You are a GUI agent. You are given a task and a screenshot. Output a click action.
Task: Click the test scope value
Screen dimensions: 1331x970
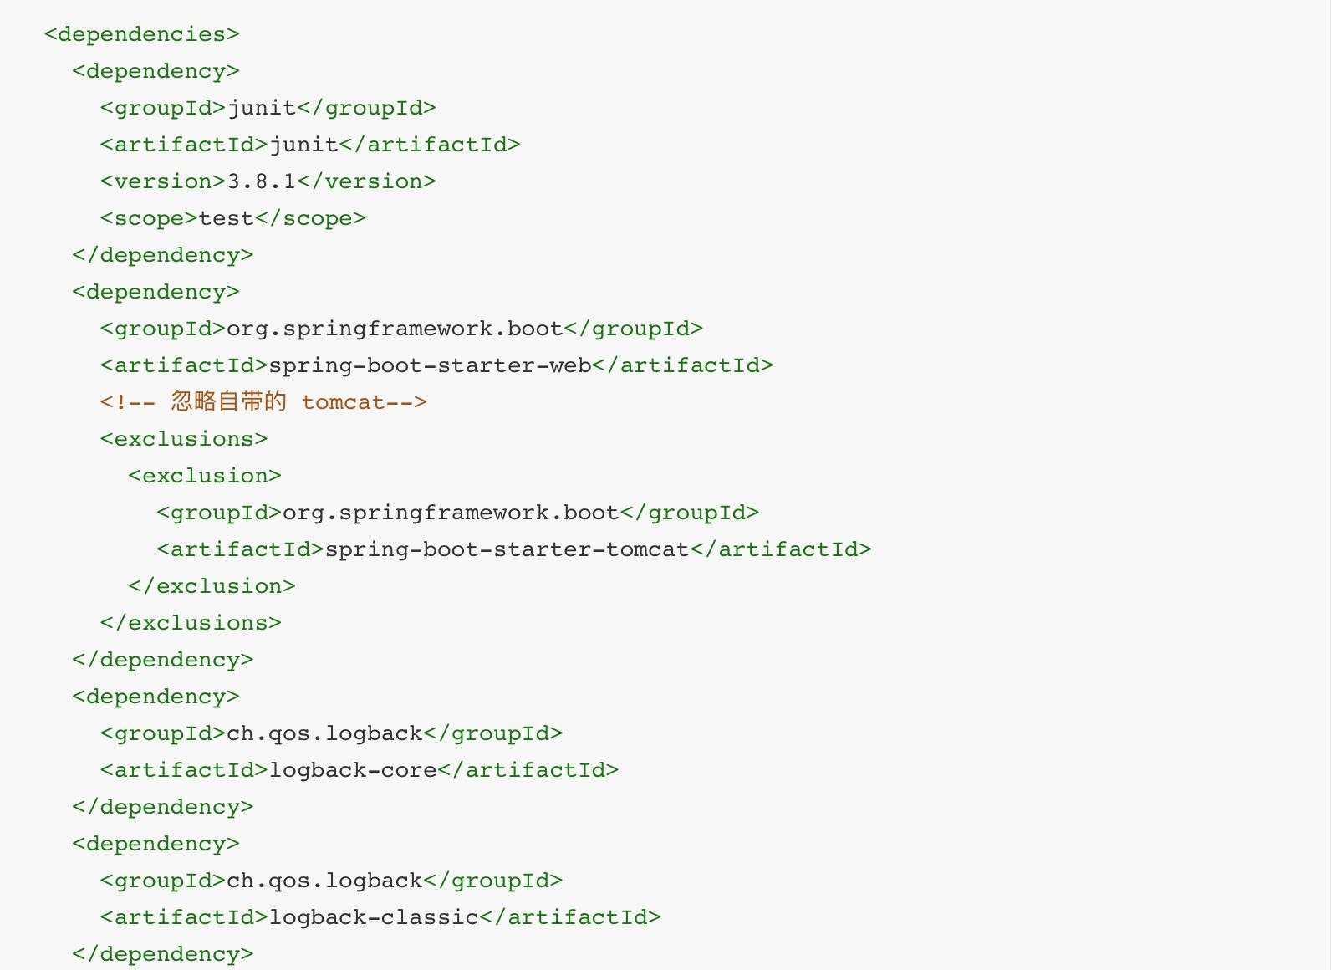click(227, 218)
